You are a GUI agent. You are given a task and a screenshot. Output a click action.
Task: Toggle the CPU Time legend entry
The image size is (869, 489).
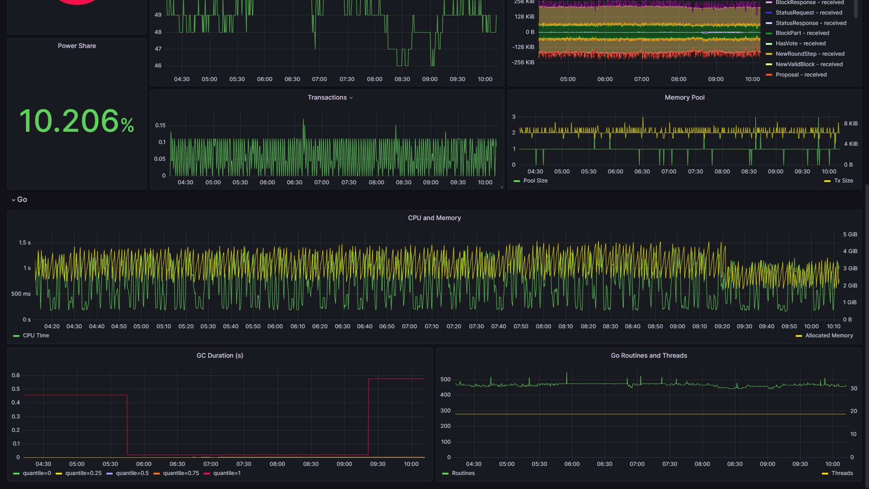pyautogui.click(x=36, y=336)
